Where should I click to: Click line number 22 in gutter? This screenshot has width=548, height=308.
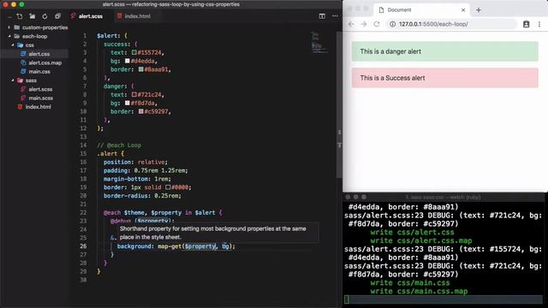tap(83, 212)
